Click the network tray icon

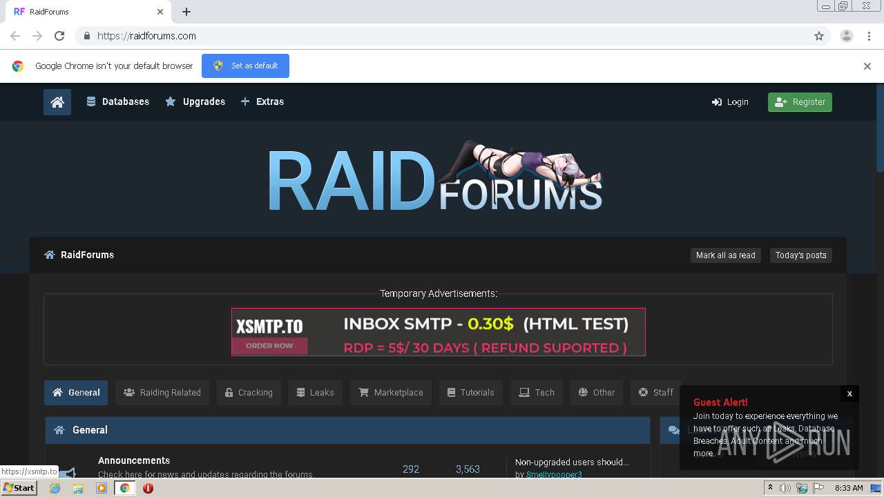(x=802, y=488)
